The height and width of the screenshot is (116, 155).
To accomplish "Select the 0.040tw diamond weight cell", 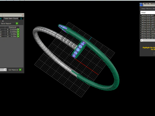I will coord(14,32).
